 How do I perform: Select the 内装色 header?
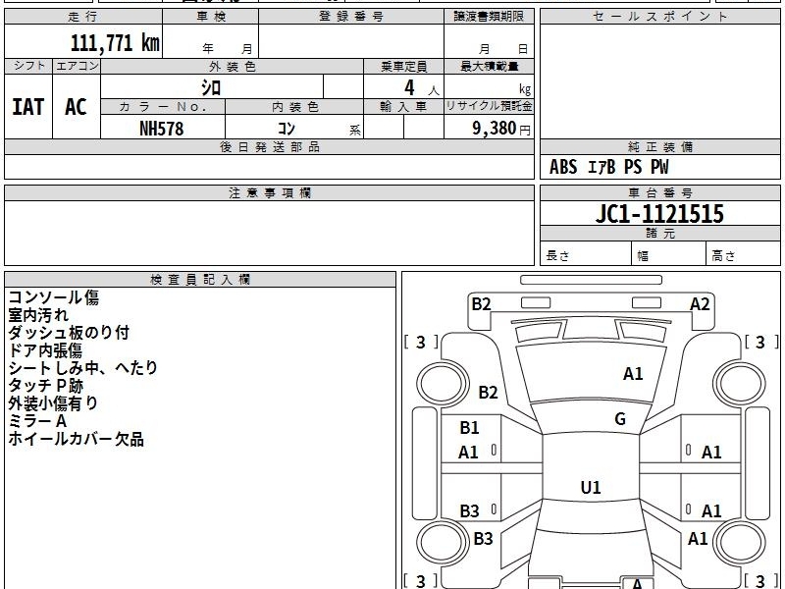tap(294, 107)
